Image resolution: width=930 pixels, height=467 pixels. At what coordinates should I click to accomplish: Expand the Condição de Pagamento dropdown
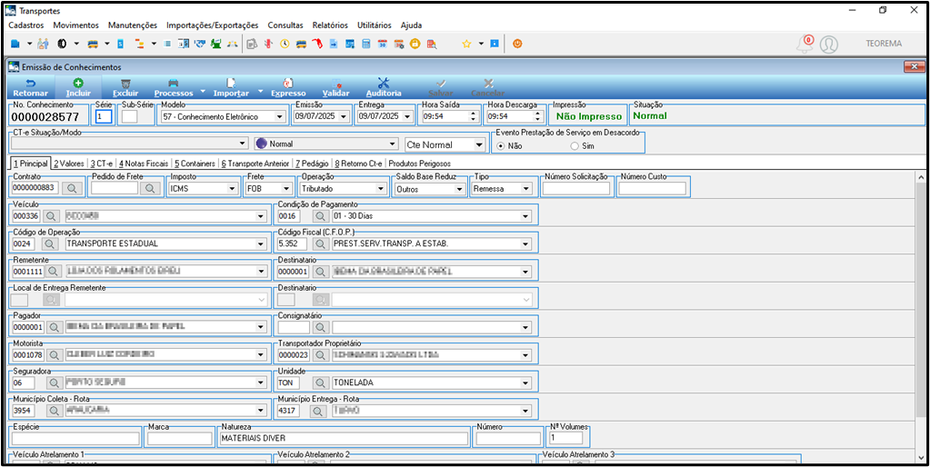click(x=525, y=217)
